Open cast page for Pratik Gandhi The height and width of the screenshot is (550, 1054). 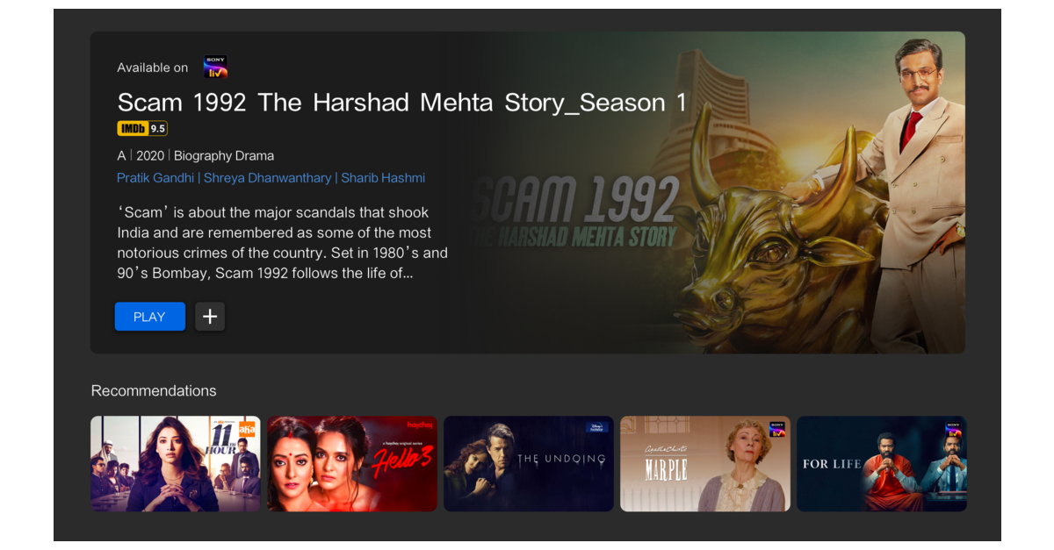[x=156, y=178]
